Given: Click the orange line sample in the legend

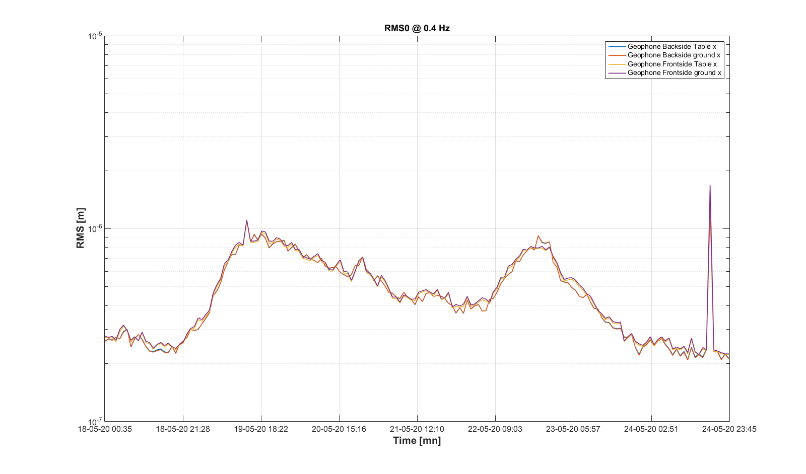Looking at the screenshot, I should coord(617,55).
